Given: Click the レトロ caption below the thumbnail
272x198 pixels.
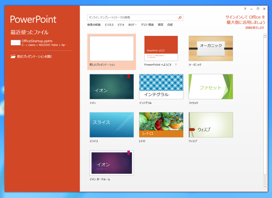Looking at the screenshot, I should point(142,141).
